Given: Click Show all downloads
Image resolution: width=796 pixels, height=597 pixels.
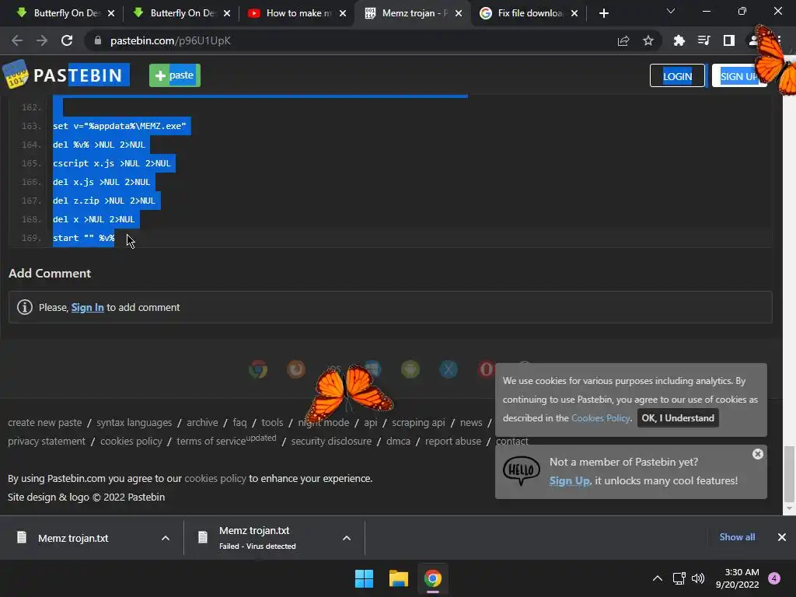Looking at the screenshot, I should [x=737, y=537].
